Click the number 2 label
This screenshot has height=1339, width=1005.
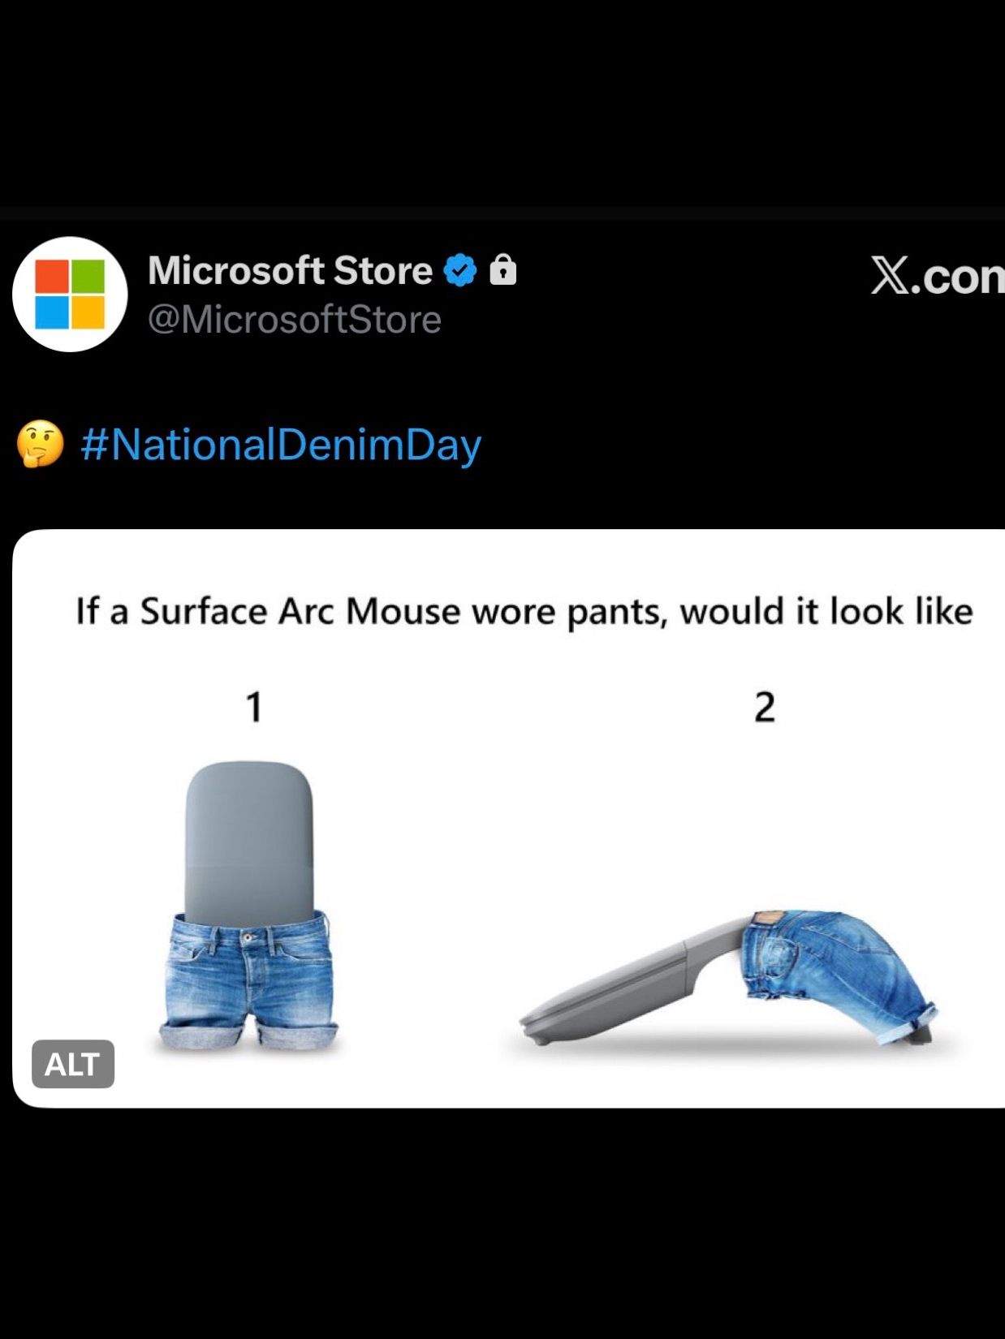(x=765, y=707)
